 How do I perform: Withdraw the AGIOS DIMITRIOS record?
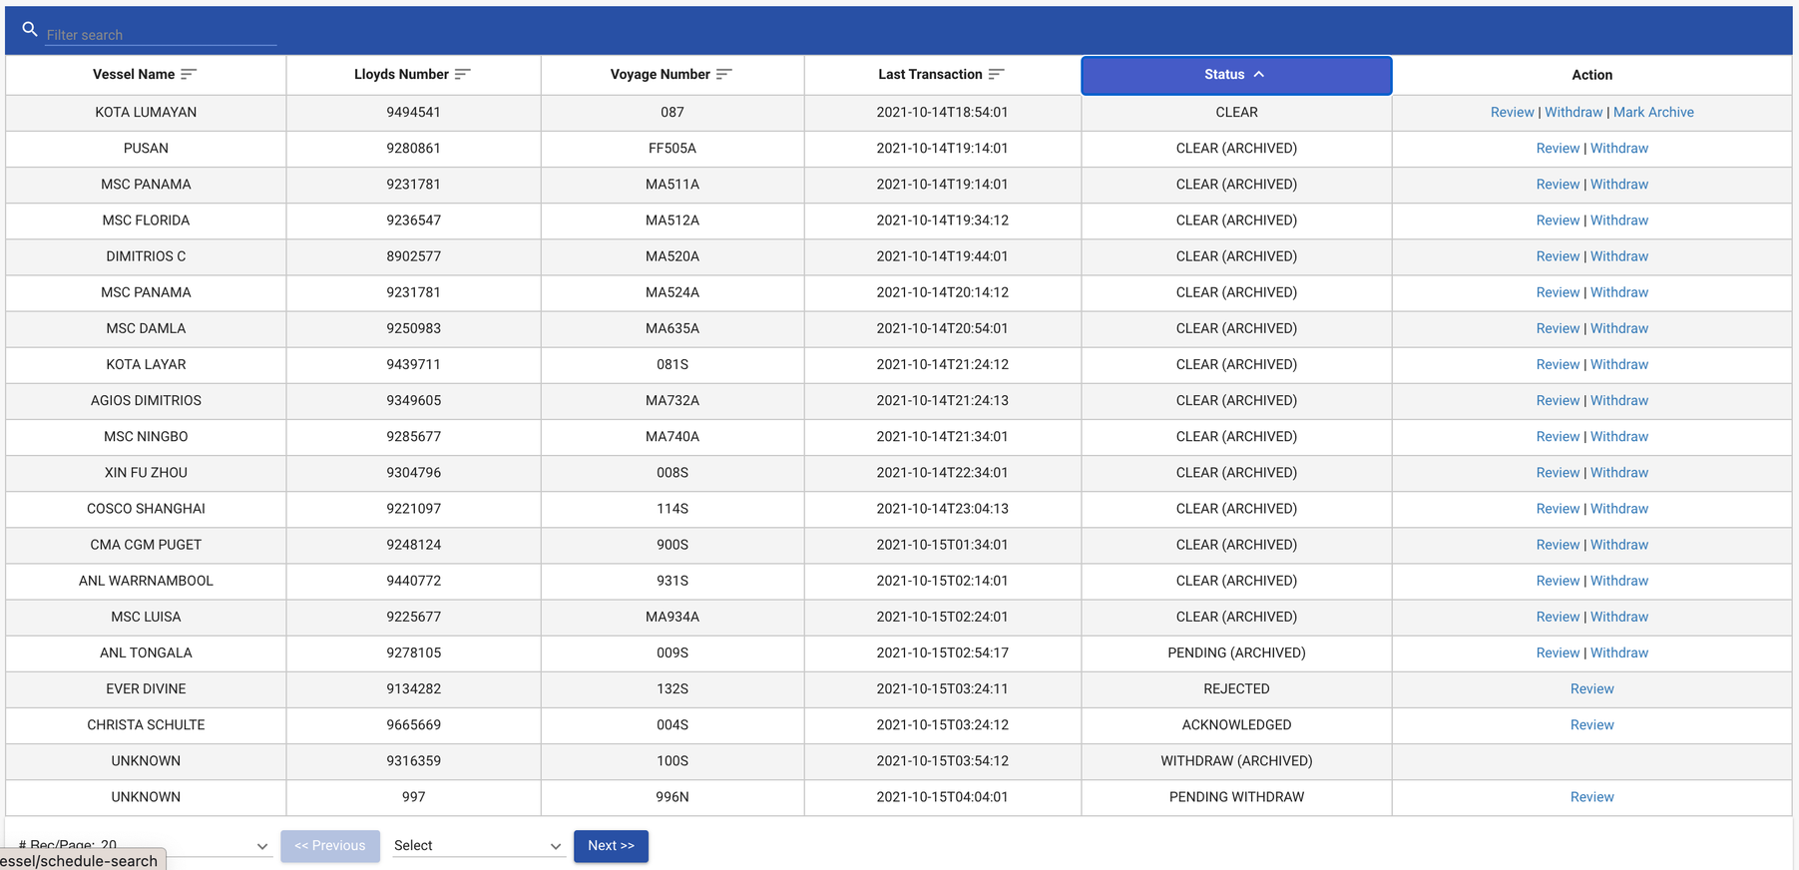[x=1619, y=400]
